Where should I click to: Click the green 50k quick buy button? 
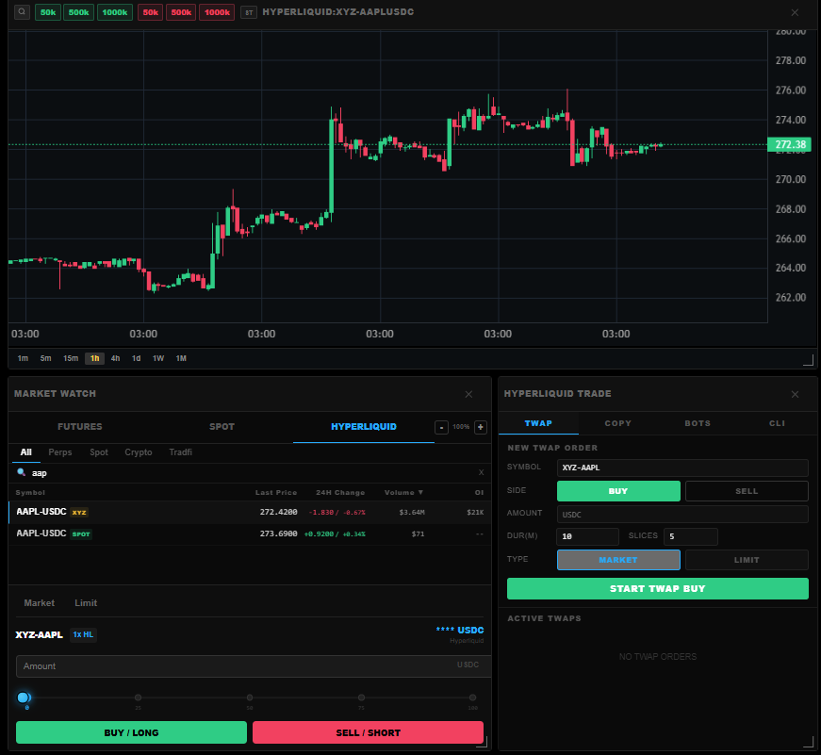coord(48,12)
